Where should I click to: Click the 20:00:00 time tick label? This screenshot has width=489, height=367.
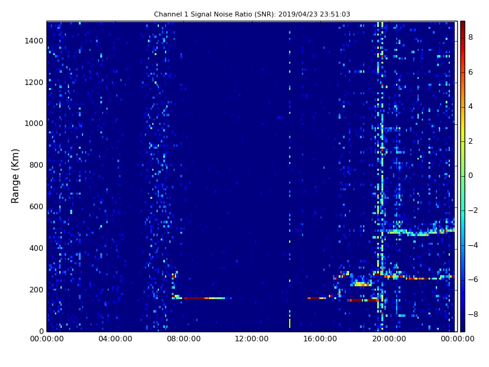pyautogui.click(x=389, y=339)
